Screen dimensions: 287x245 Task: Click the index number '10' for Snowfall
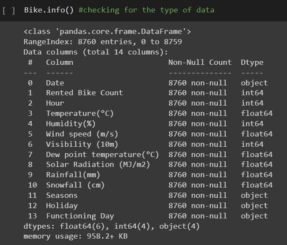tap(32, 185)
